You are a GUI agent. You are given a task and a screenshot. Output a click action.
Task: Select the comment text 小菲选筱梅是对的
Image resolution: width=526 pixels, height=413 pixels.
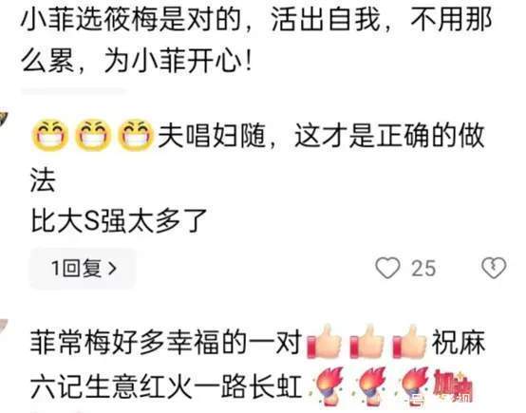tap(131, 19)
